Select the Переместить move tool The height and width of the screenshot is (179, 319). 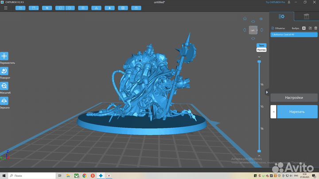(4, 56)
